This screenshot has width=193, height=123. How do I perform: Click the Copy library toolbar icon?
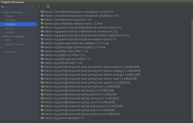(48, 7)
